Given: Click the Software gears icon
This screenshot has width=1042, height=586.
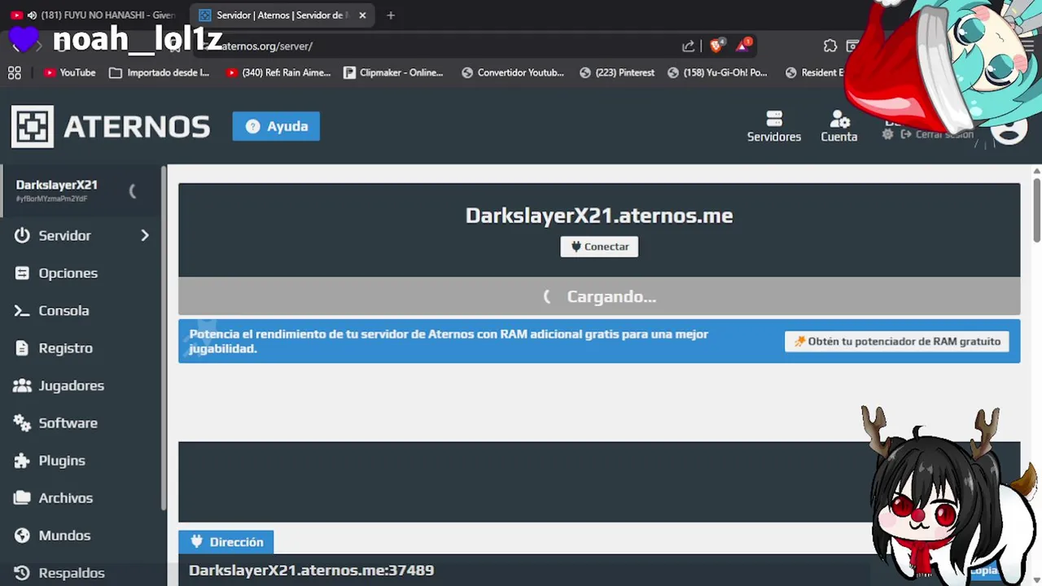Looking at the screenshot, I should pos(22,422).
